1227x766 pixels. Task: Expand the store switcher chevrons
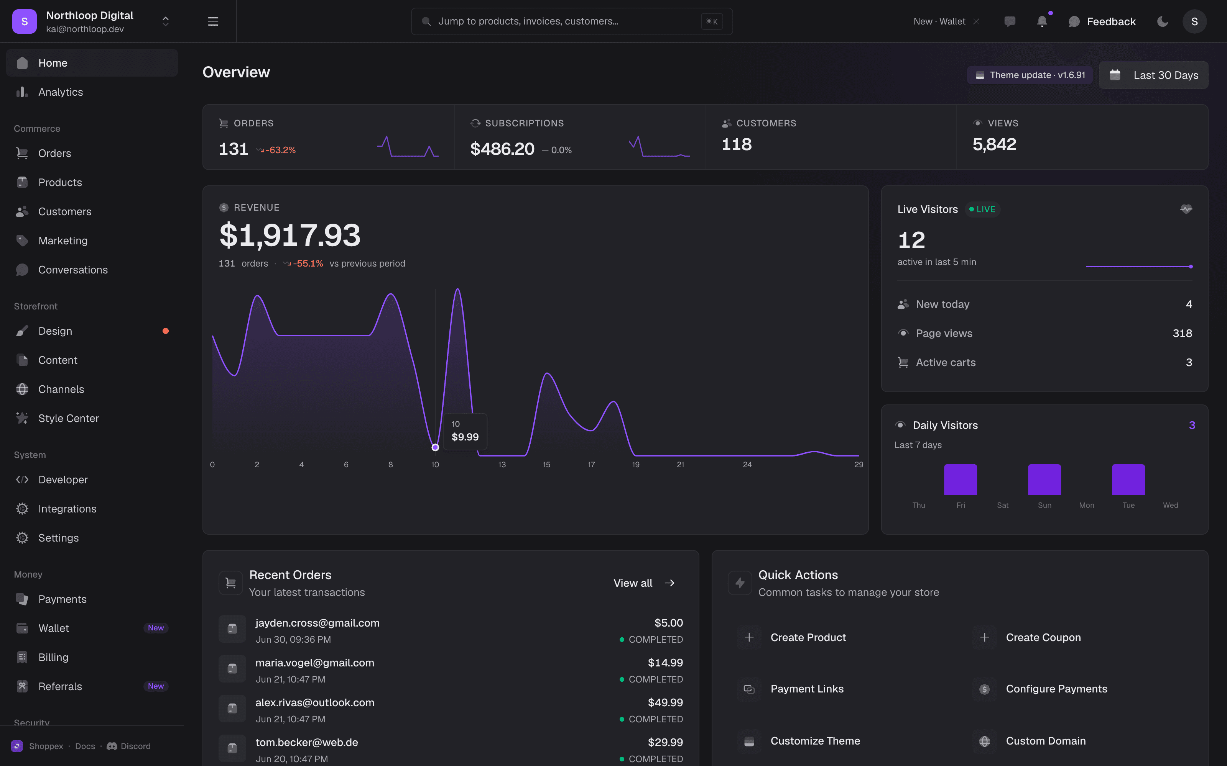pyautogui.click(x=165, y=21)
